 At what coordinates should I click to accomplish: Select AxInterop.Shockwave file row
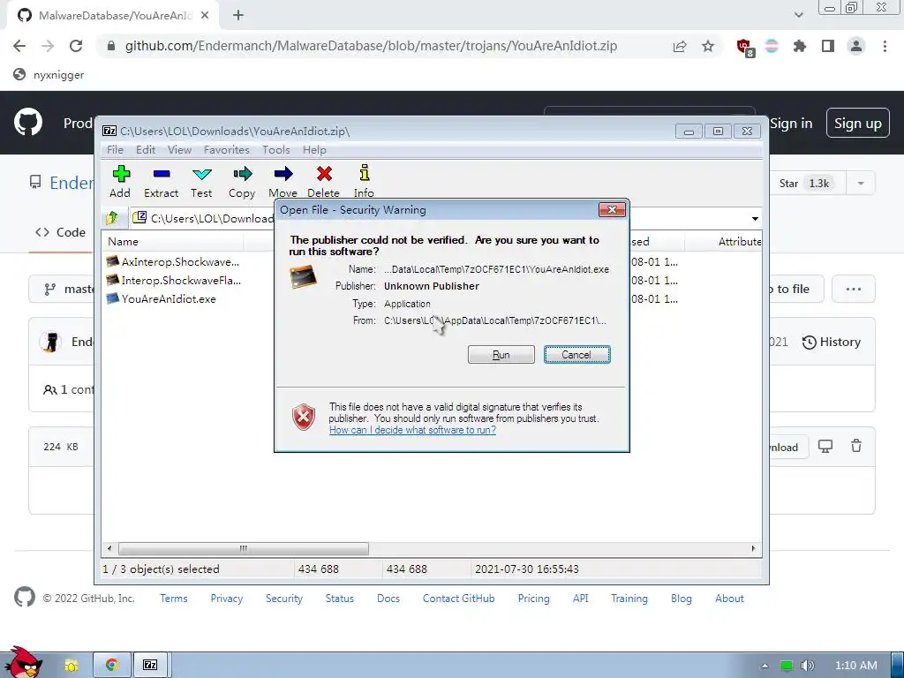pyautogui.click(x=173, y=261)
